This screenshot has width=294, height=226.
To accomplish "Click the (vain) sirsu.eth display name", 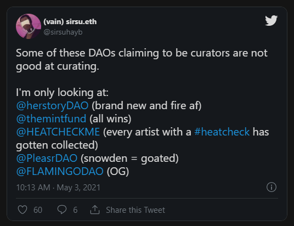I will (70, 22).
